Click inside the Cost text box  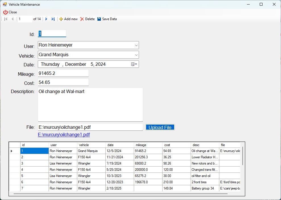tap(63, 83)
